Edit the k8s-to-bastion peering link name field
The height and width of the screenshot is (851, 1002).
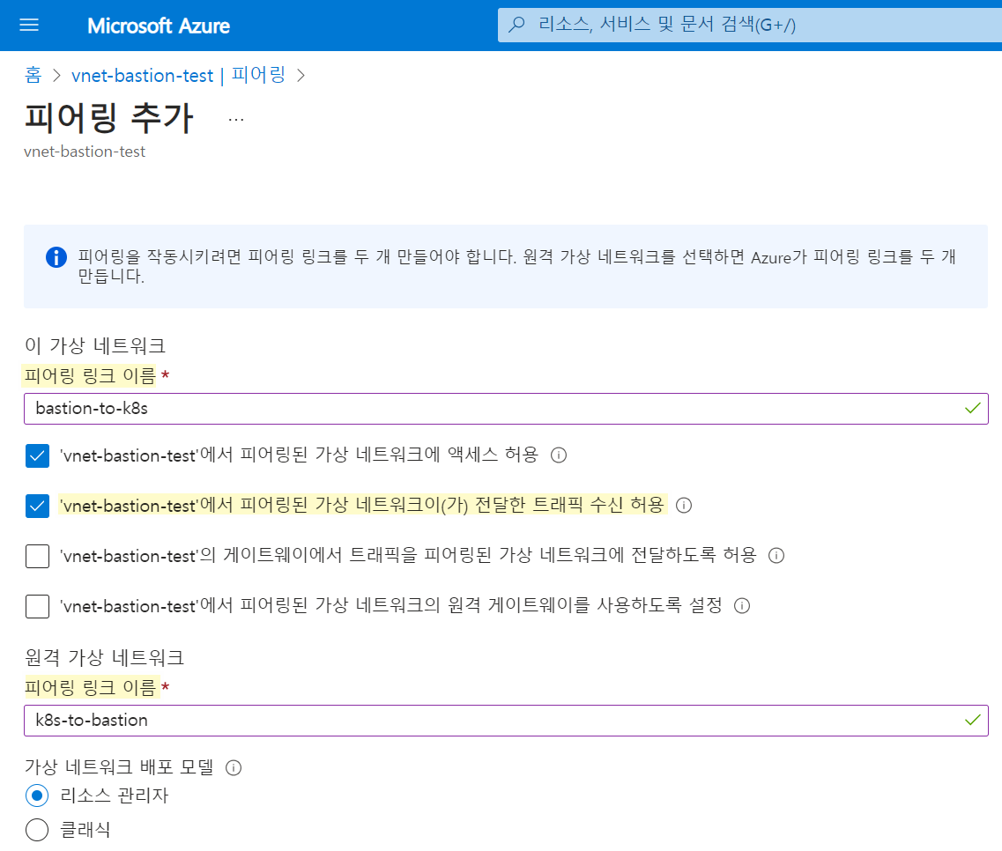click(x=506, y=721)
